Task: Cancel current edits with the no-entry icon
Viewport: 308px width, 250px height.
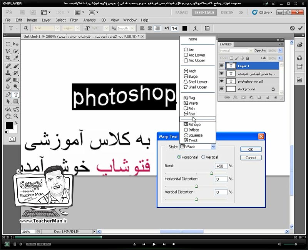Action: (292, 28)
